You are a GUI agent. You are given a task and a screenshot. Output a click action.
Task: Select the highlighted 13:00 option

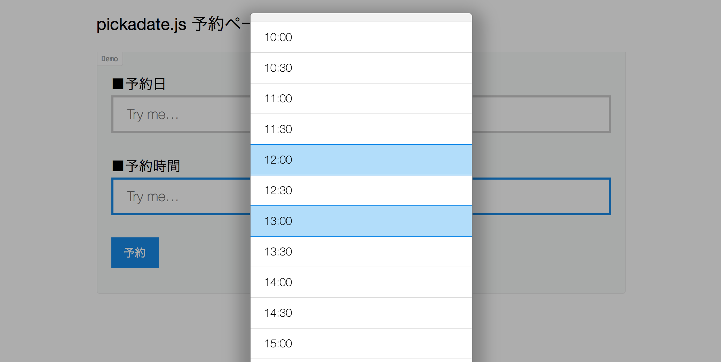(x=360, y=221)
